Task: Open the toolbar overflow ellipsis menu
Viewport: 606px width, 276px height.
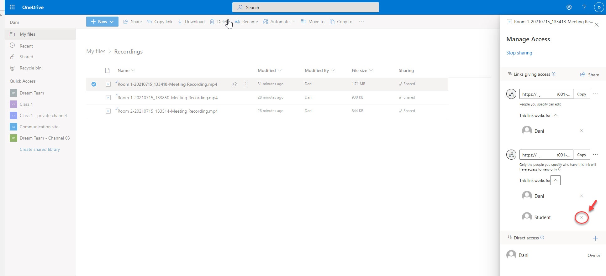Action: coord(361,22)
